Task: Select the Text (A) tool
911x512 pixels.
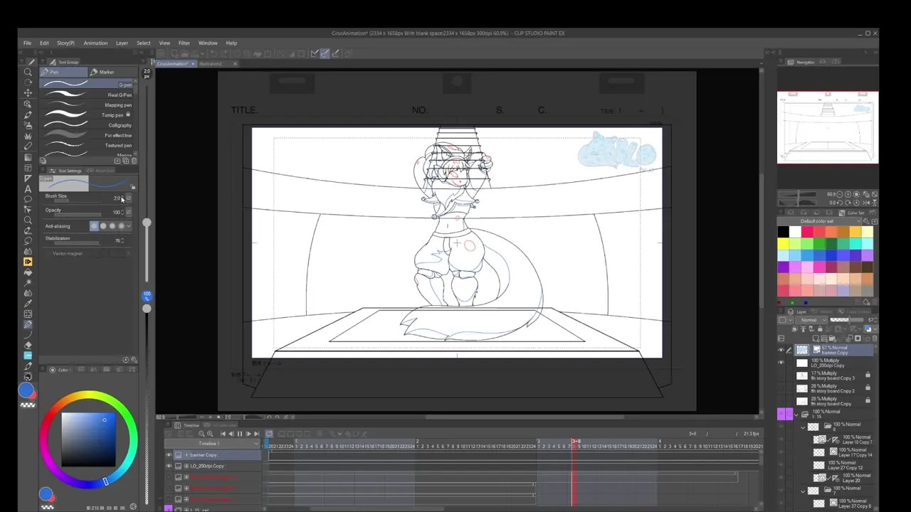Action: point(28,189)
